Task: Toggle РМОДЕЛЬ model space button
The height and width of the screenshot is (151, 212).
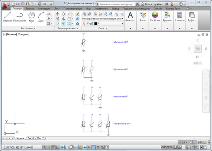Action: point(167,147)
